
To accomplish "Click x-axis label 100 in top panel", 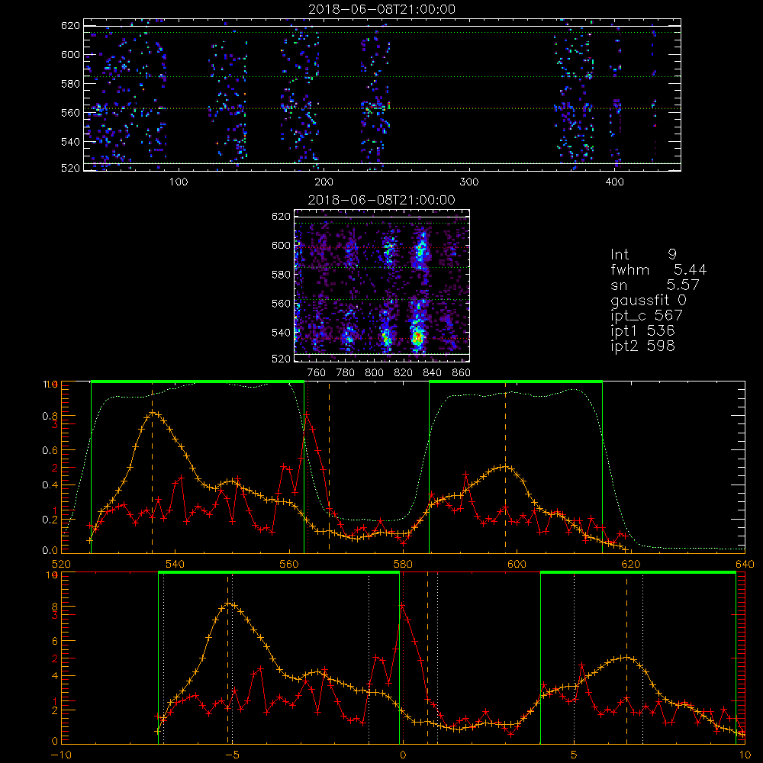I will (x=179, y=182).
